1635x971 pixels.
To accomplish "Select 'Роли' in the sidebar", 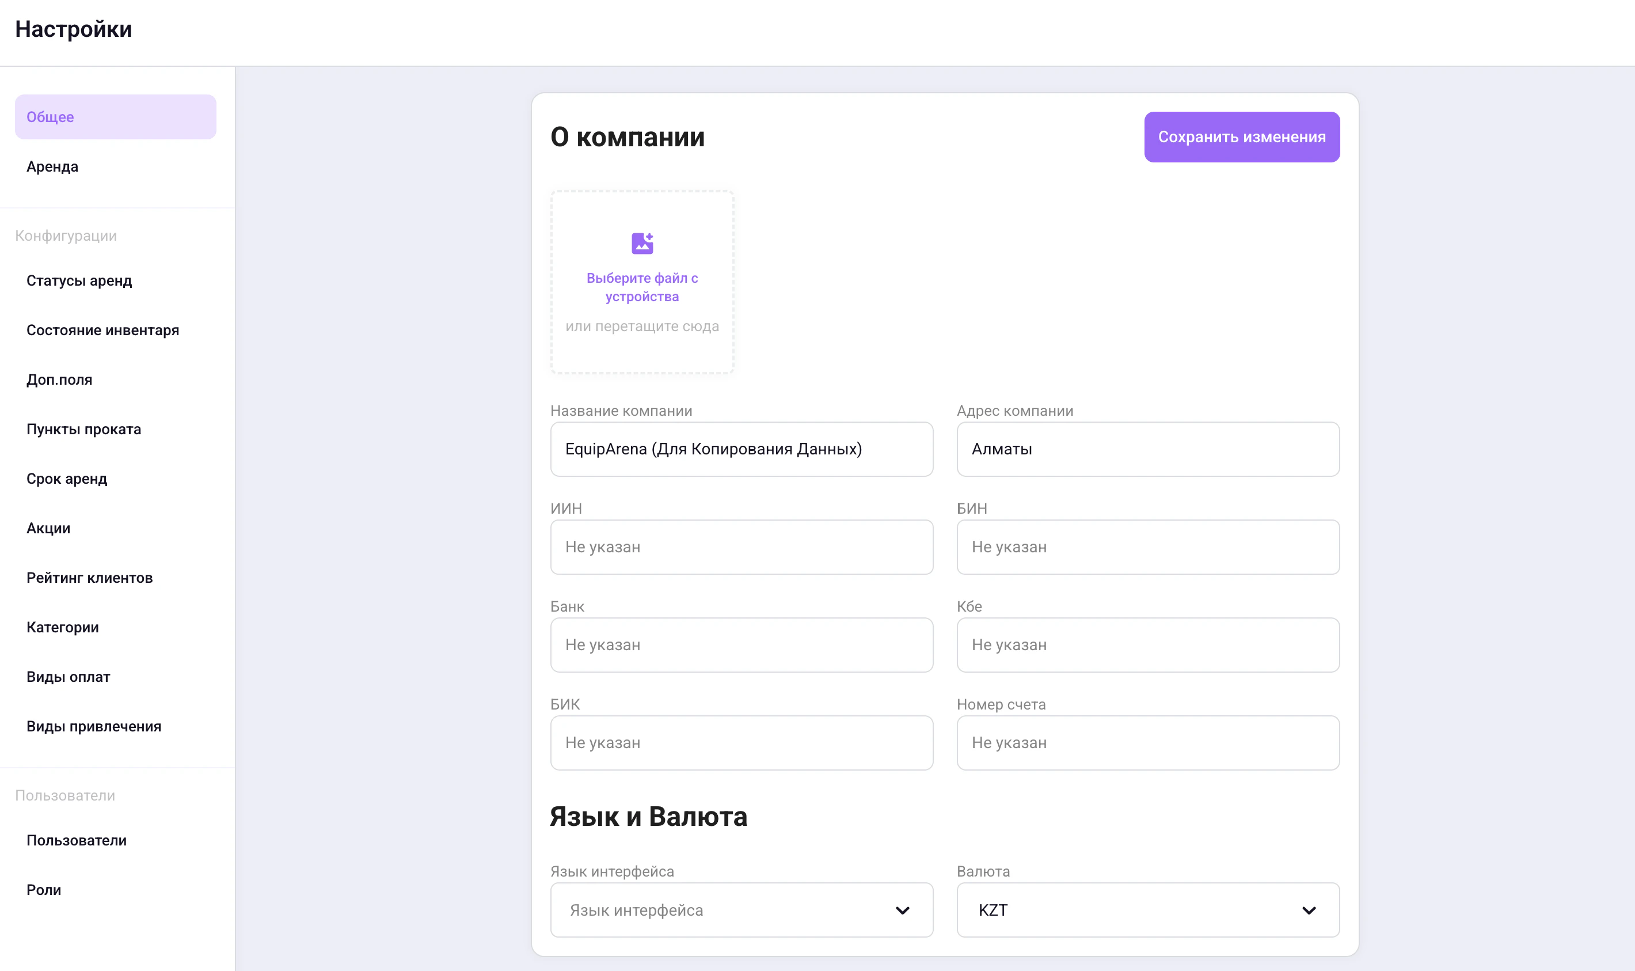I will point(44,890).
